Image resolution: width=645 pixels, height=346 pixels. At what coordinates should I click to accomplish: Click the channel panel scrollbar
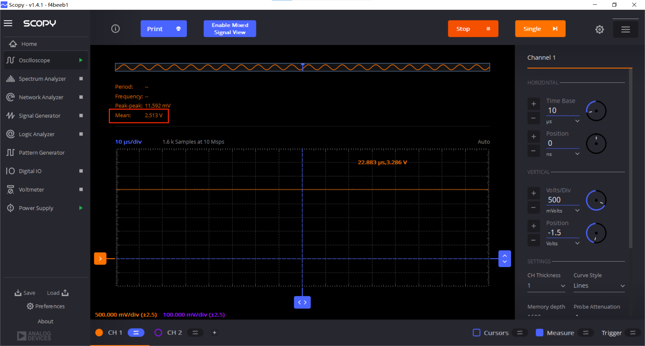[x=631, y=158]
